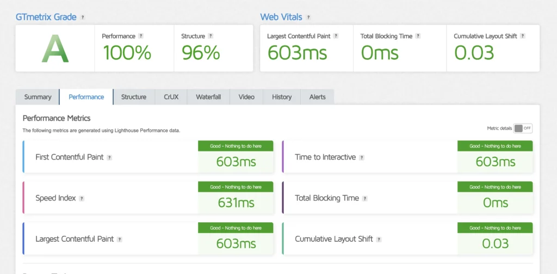Click top Largest Contentful Paint help icon
This screenshot has width=557, height=274.
coord(336,36)
